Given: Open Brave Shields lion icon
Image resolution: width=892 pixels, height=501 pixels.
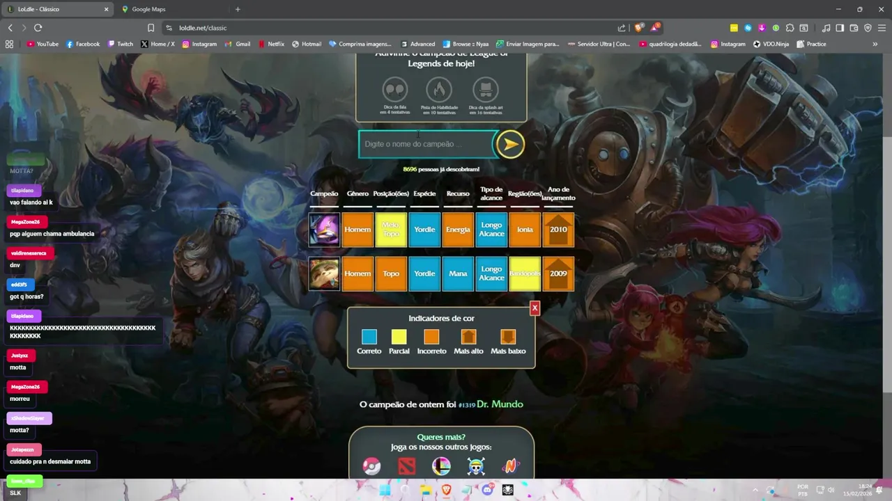Looking at the screenshot, I should 638,28.
